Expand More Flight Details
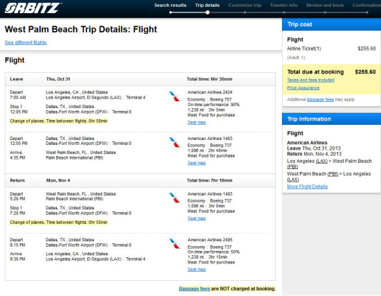The image size is (381, 296). (308, 186)
